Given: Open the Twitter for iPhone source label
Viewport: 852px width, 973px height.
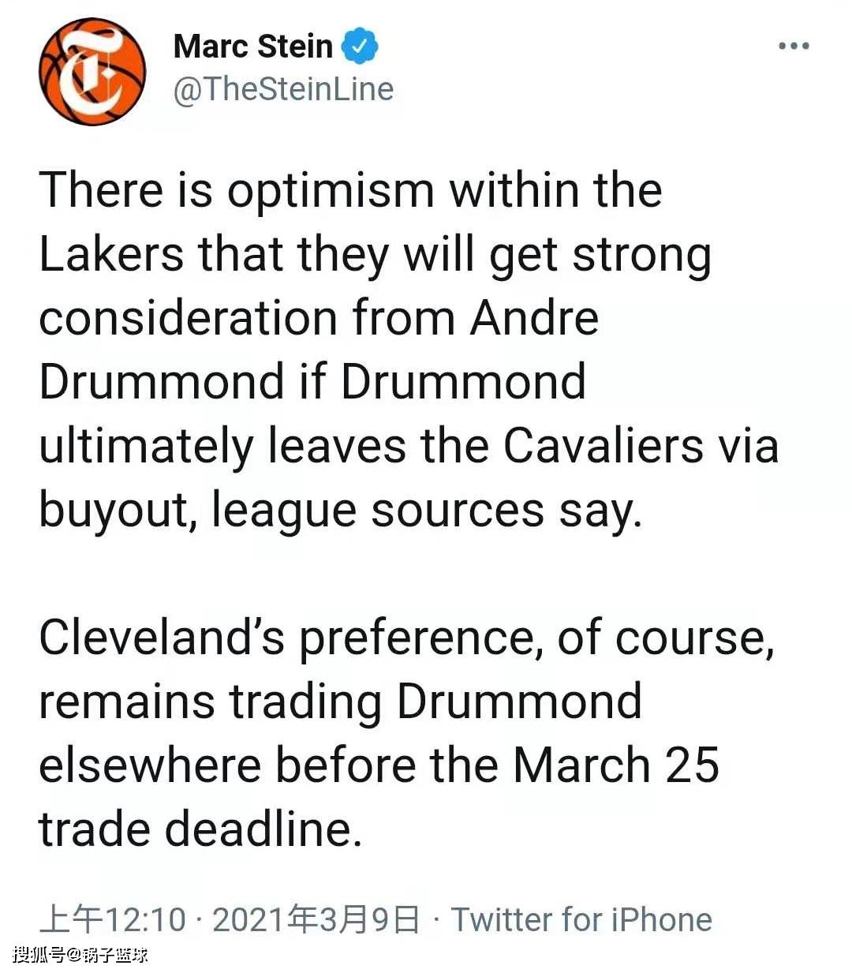Looking at the screenshot, I should pos(581,920).
